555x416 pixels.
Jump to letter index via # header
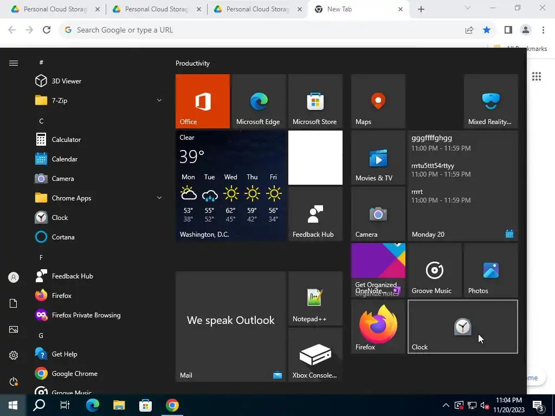pos(41,62)
